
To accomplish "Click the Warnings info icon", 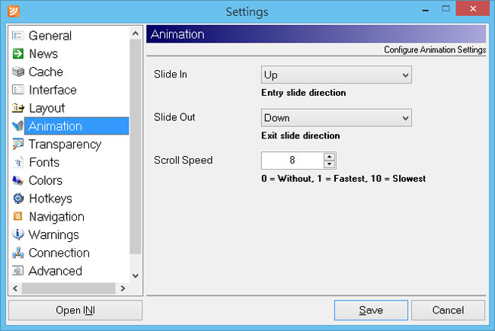I will pyautogui.click(x=18, y=234).
